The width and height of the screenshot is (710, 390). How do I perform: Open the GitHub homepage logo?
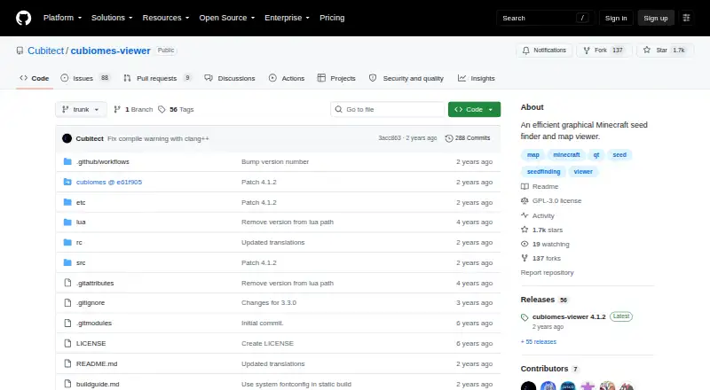24,18
